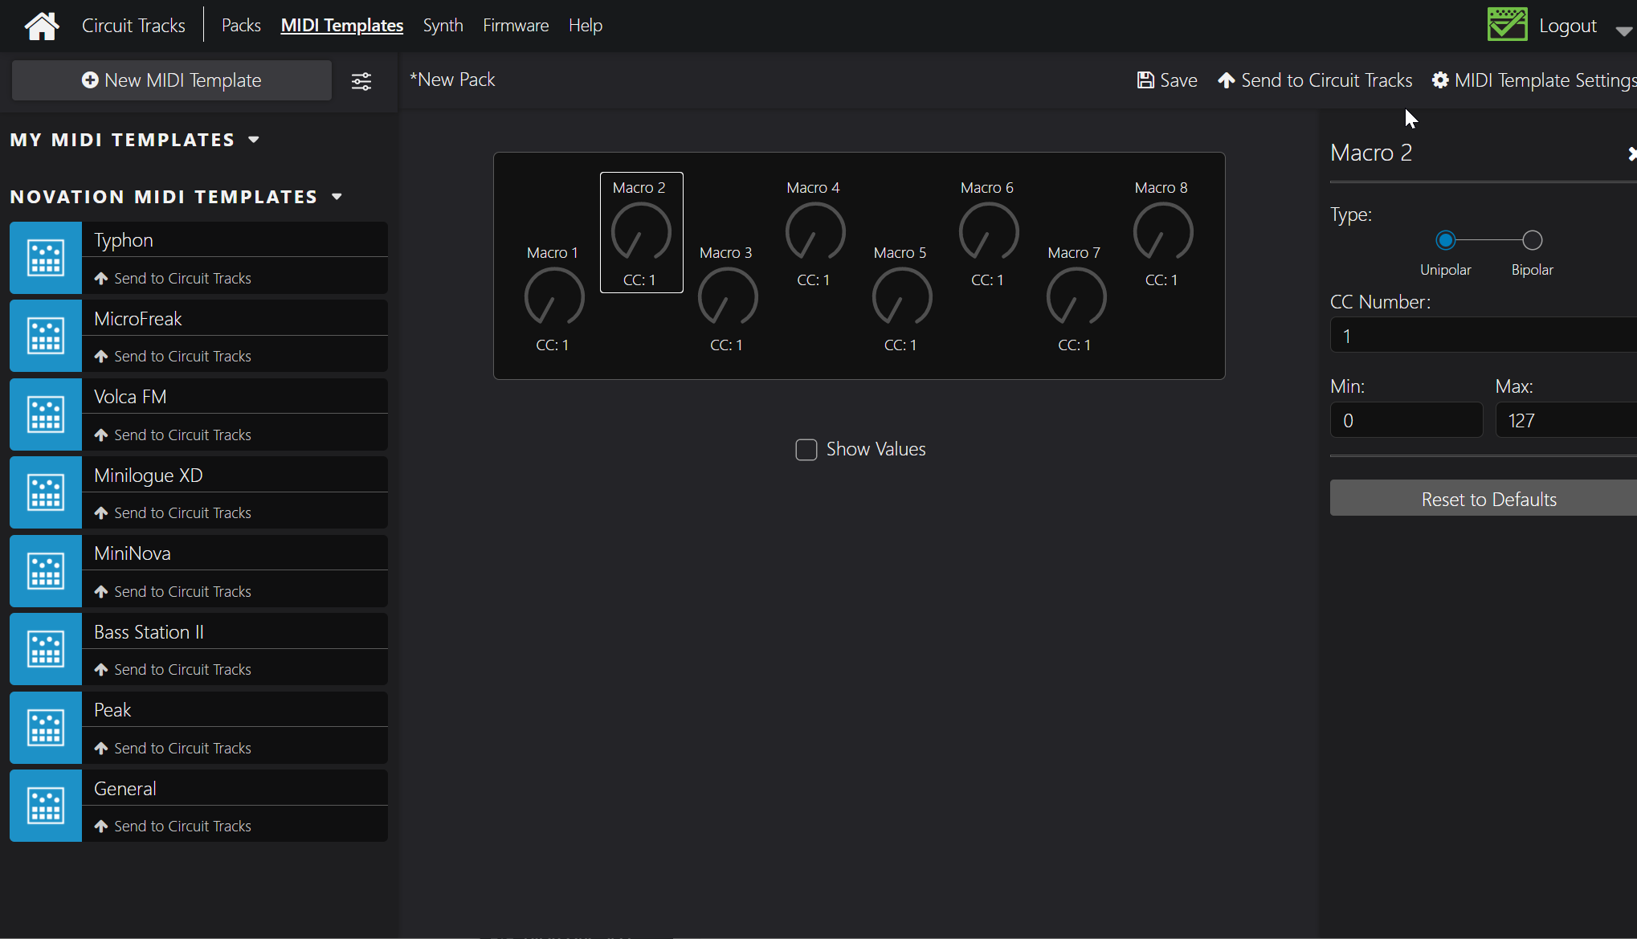Collapse the Novation MIDI Templates section
Screen dimensions: 1637x939
pos(337,197)
